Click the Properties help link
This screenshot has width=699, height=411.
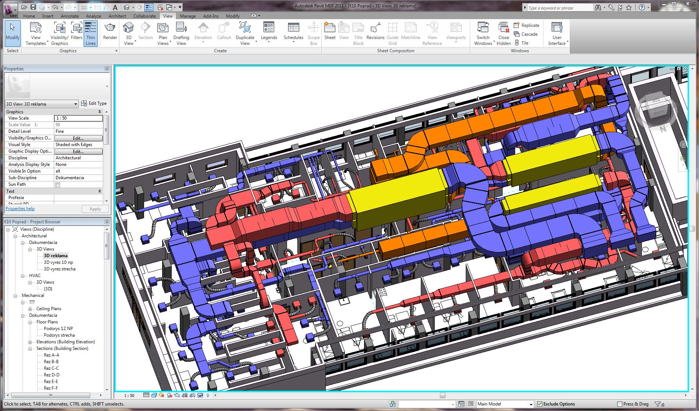tap(20, 209)
